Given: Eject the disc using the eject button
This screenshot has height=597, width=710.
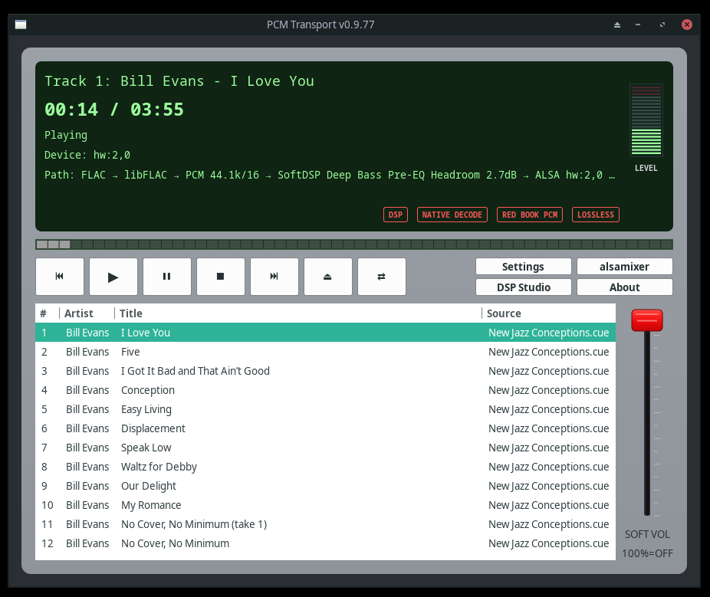Looking at the screenshot, I should tap(328, 277).
